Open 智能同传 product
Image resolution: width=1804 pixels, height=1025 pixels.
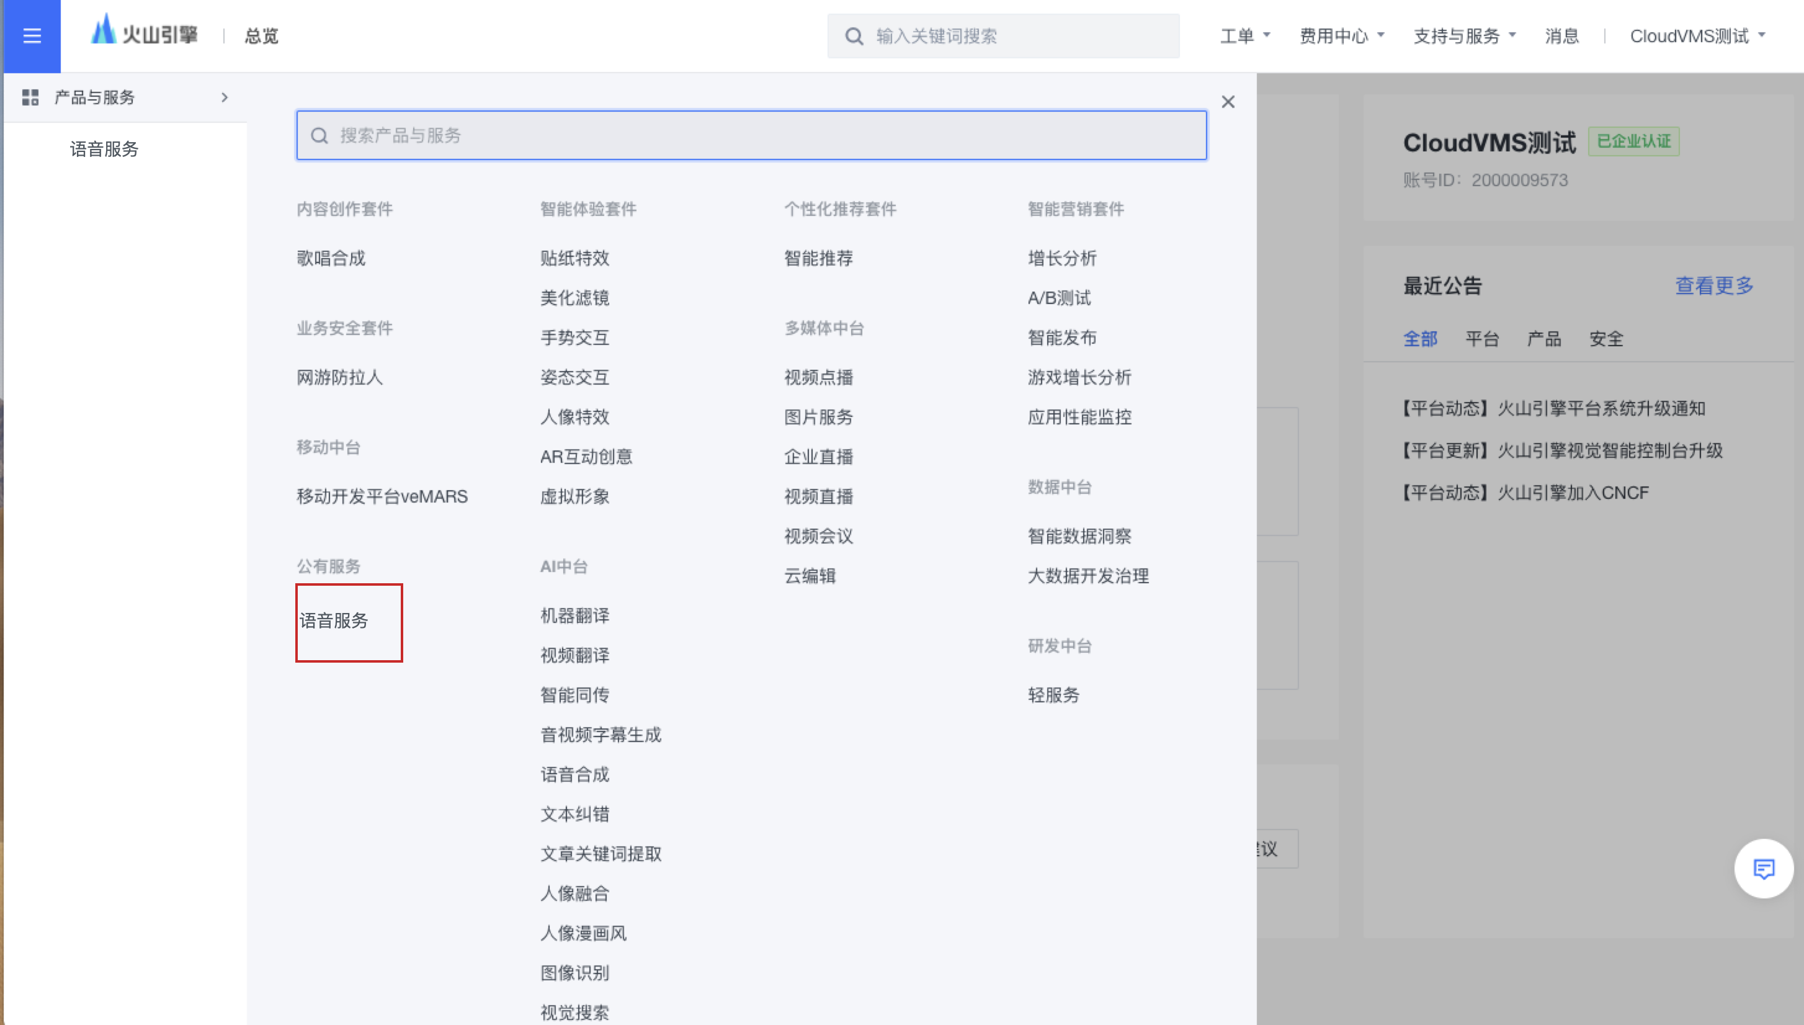tap(575, 695)
